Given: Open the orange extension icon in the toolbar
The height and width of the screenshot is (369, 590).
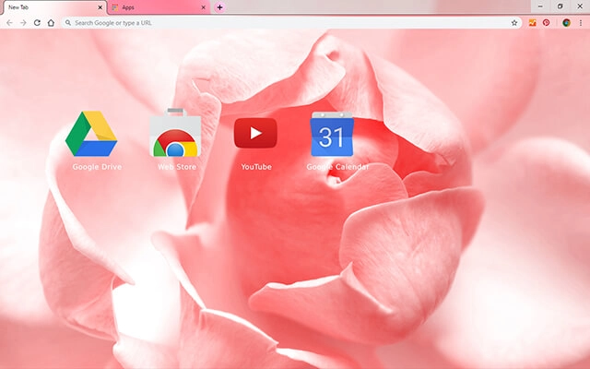Looking at the screenshot, I should pyautogui.click(x=533, y=23).
